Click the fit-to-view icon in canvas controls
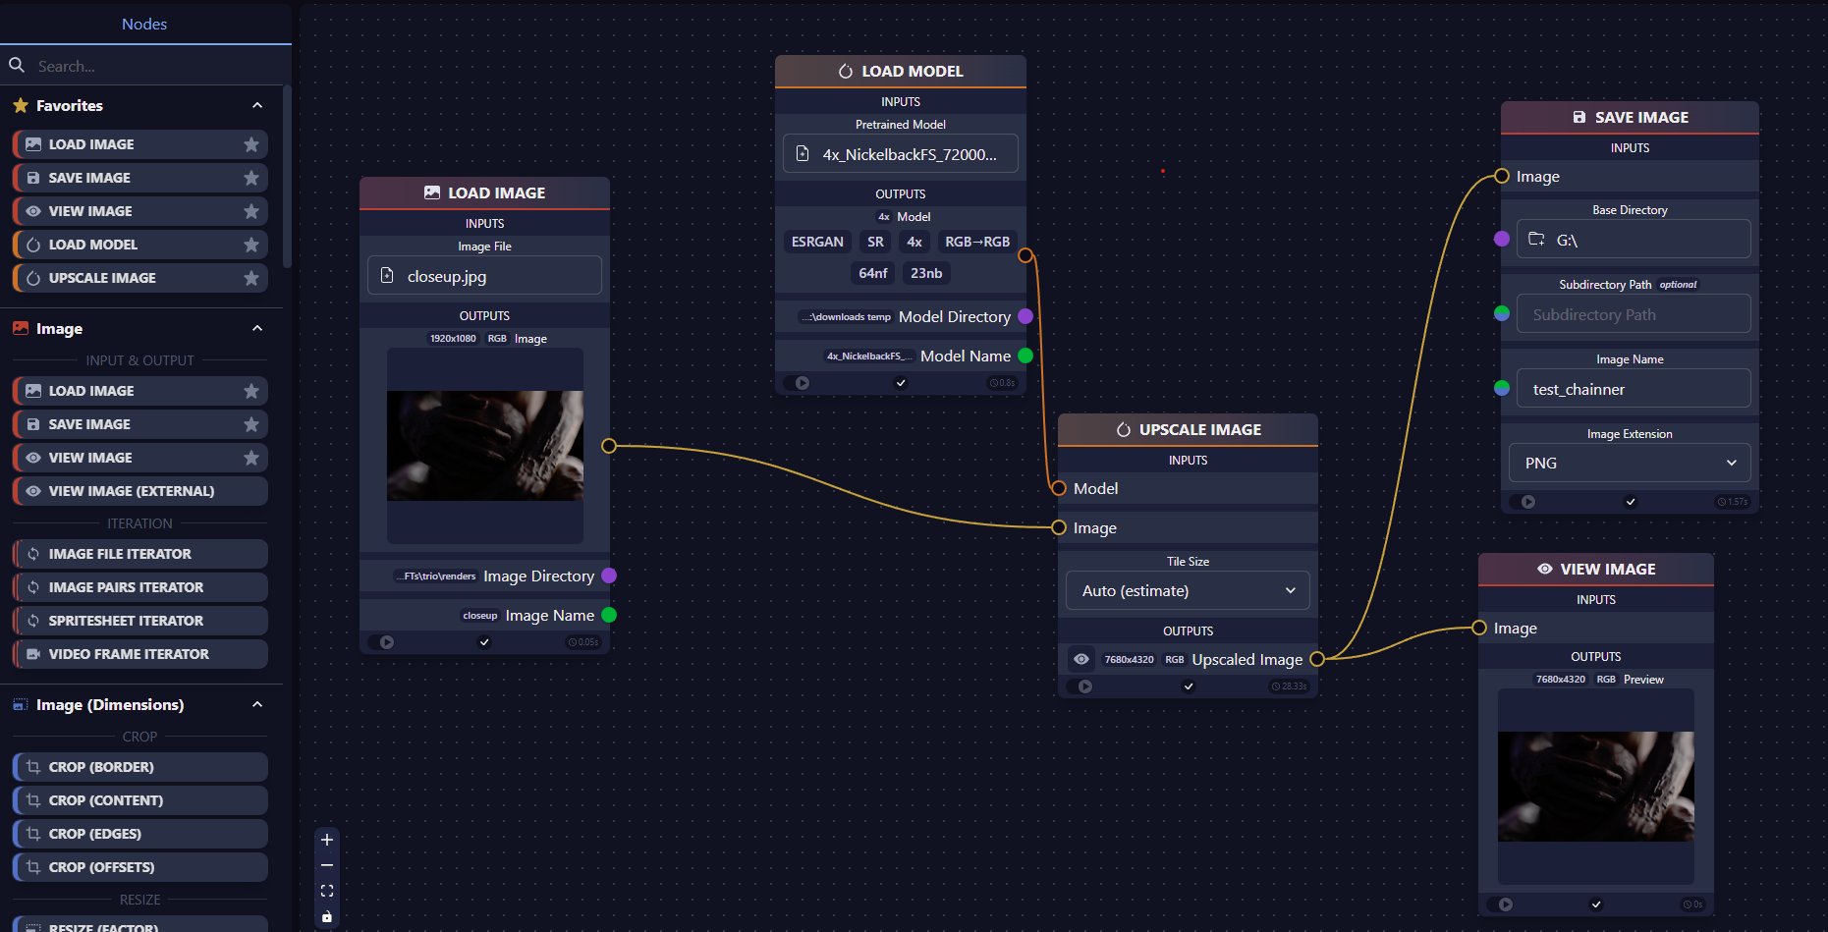Viewport: 1828px width, 932px height. click(x=327, y=890)
